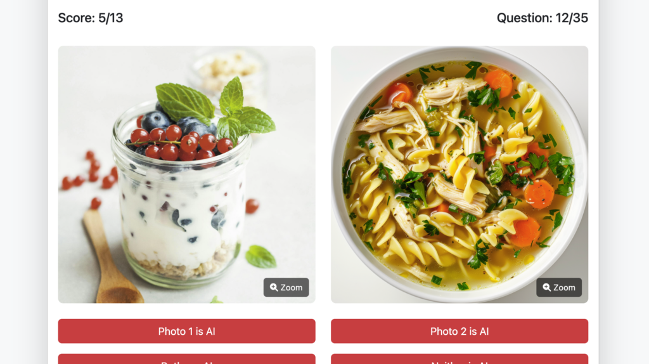The height and width of the screenshot is (364, 649).
Task: Zoom into the chicken noodle soup photo
Action: [x=559, y=287]
